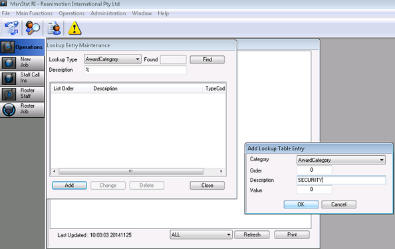This screenshot has width=395, height=249.
Task: Confirm with OK in Add Lookup dialog
Action: point(301,204)
